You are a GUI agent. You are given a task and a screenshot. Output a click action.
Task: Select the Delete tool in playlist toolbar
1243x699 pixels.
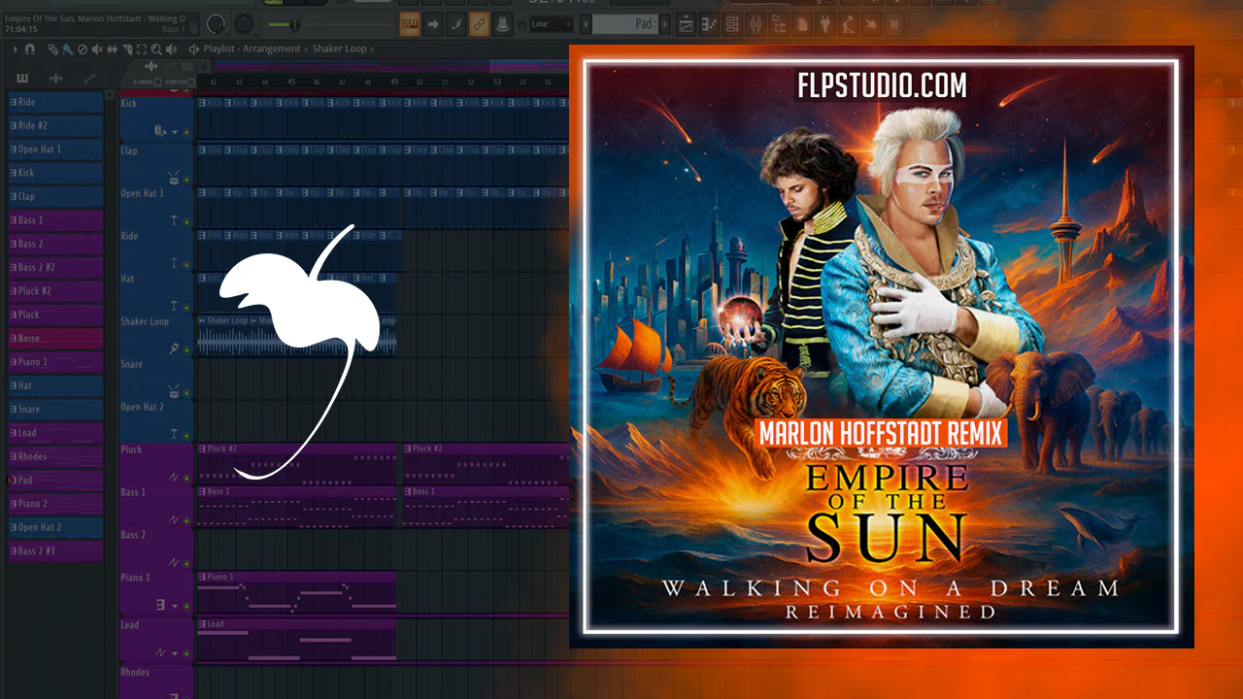point(82,49)
